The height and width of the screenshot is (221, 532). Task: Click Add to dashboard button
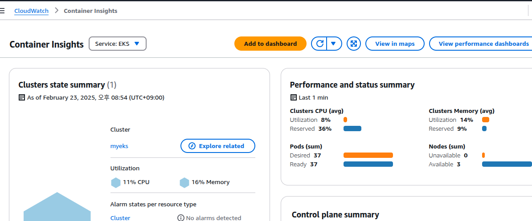coord(270,44)
